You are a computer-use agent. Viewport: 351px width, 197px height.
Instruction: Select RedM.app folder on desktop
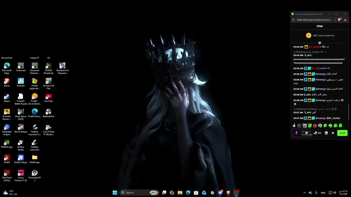pos(35,159)
